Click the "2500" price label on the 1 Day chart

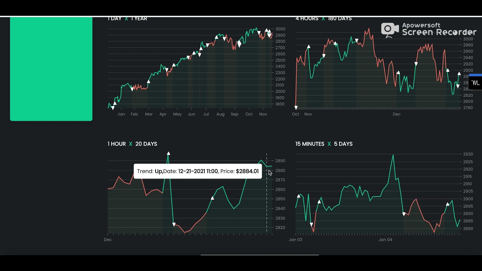280,60
